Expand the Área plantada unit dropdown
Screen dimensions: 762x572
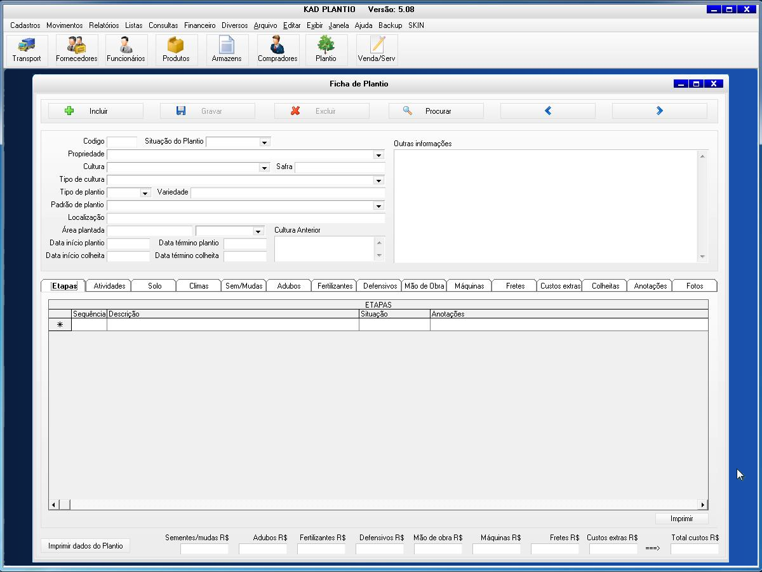(258, 231)
